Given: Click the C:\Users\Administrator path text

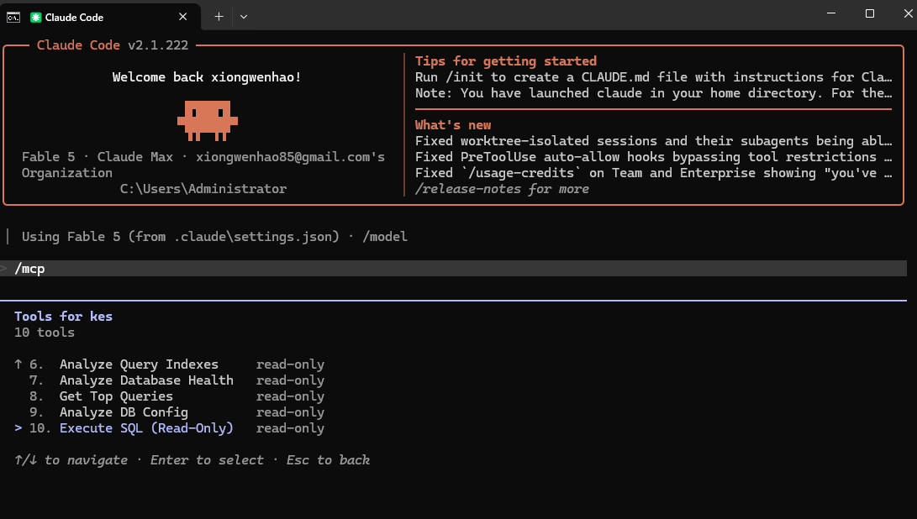Looking at the screenshot, I should point(203,189).
